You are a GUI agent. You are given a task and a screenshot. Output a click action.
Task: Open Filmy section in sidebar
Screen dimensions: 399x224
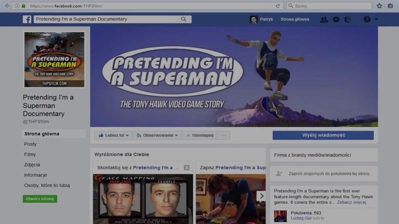(x=30, y=154)
